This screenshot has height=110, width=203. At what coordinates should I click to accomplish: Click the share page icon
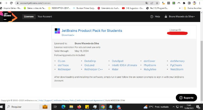pos(152,3)
